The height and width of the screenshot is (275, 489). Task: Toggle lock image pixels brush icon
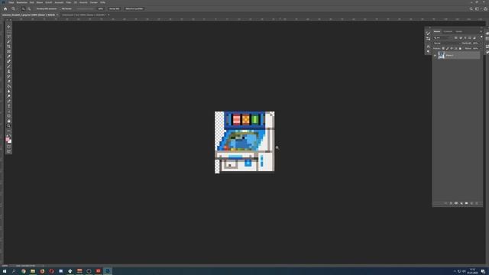click(x=447, y=48)
